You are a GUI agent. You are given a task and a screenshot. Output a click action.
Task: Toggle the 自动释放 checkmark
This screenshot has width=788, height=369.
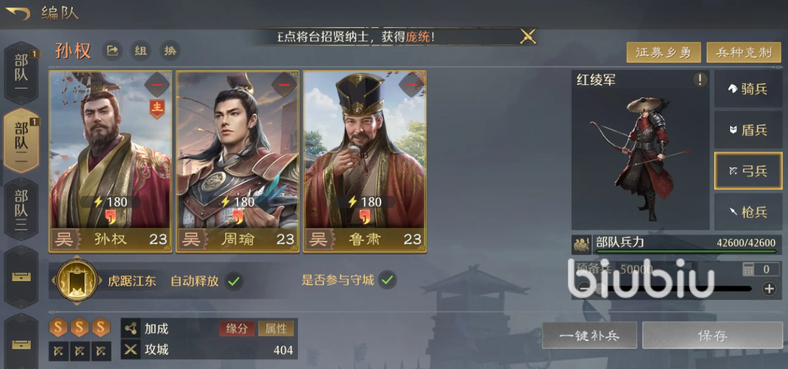coord(233,281)
